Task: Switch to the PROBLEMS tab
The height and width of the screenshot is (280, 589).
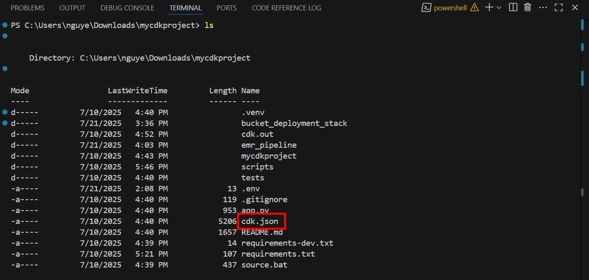Action: pyautogui.click(x=27, y=8)
